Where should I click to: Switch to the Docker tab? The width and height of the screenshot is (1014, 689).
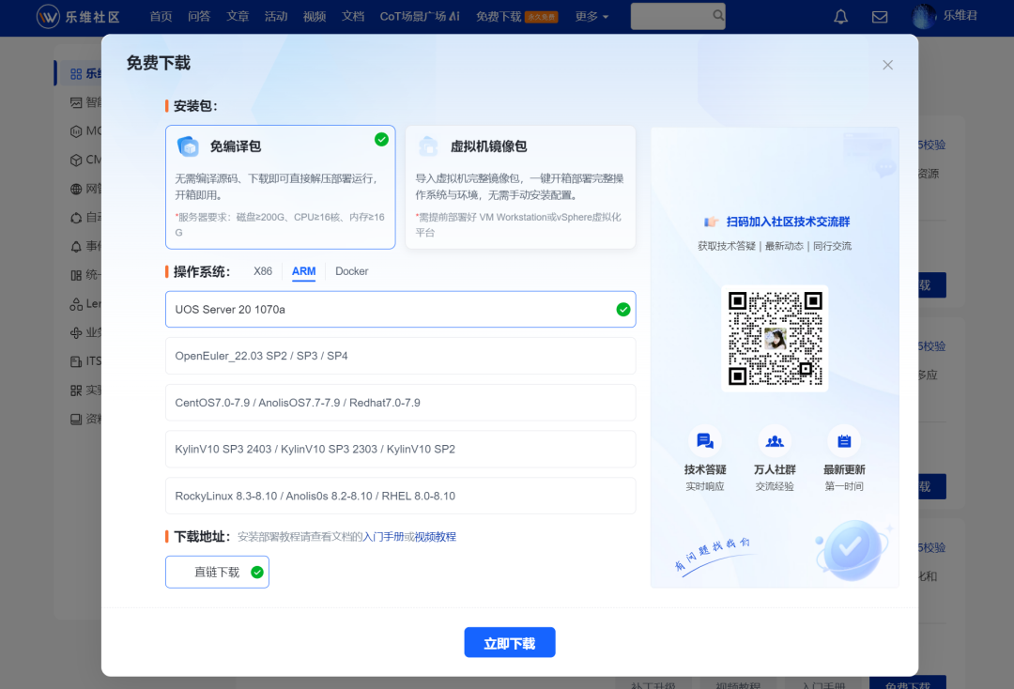(352, 271)
